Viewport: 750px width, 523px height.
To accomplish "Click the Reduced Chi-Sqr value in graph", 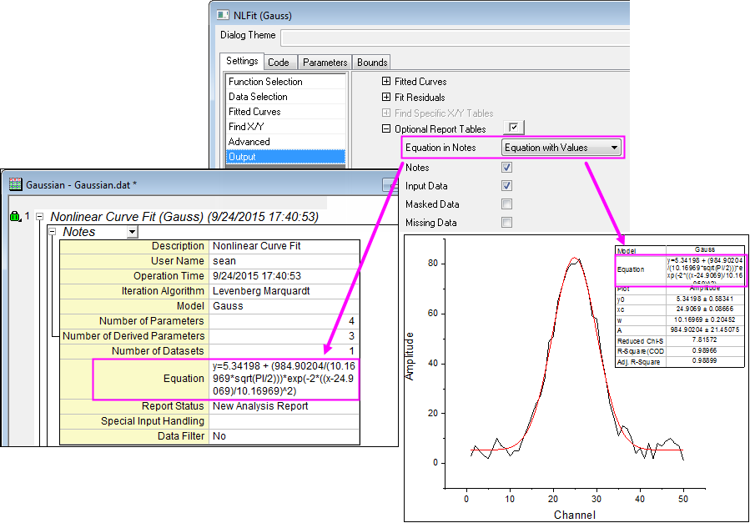I will tap(705, 340).
